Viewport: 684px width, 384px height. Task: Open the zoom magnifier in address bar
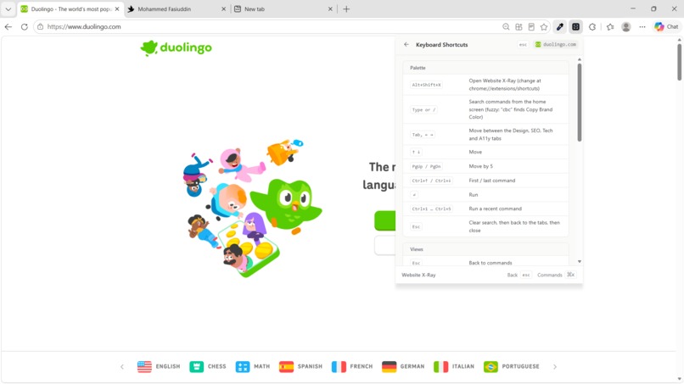[506, 26]
